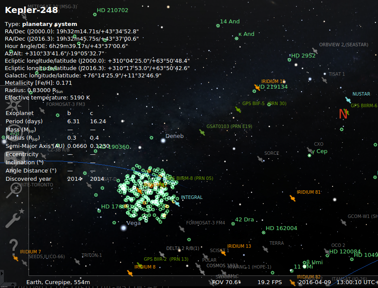
Task: Click the Earth, Curepipe location text
Action: pos(58,282)
